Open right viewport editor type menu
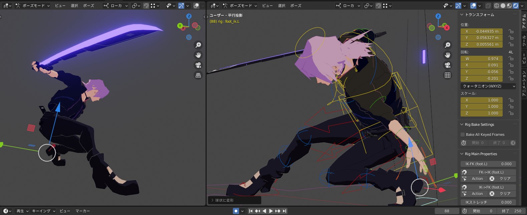This screenshot has height=215, width=527. pos(214,6)
